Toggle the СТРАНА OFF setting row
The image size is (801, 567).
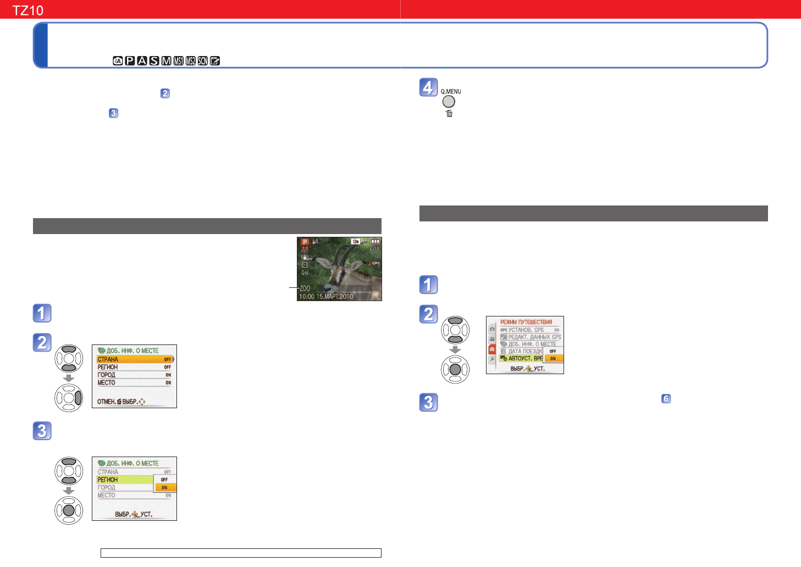134,359
